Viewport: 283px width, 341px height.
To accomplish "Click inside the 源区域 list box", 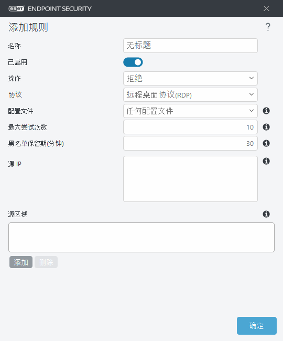I will pyautogui.click(x=141, y=237).
